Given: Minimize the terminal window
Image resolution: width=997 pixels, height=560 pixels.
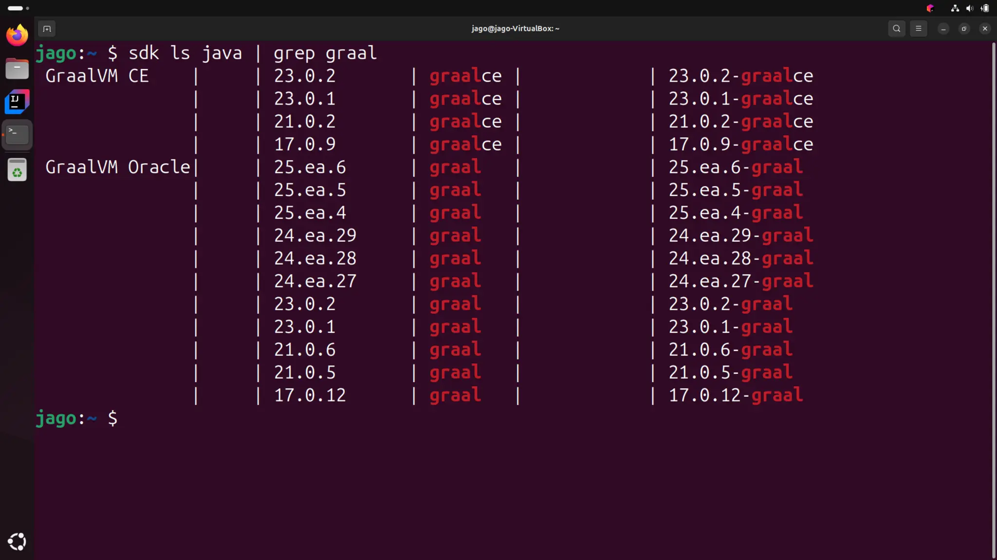Looking at the screenshot, I should [x=943, y=29].
